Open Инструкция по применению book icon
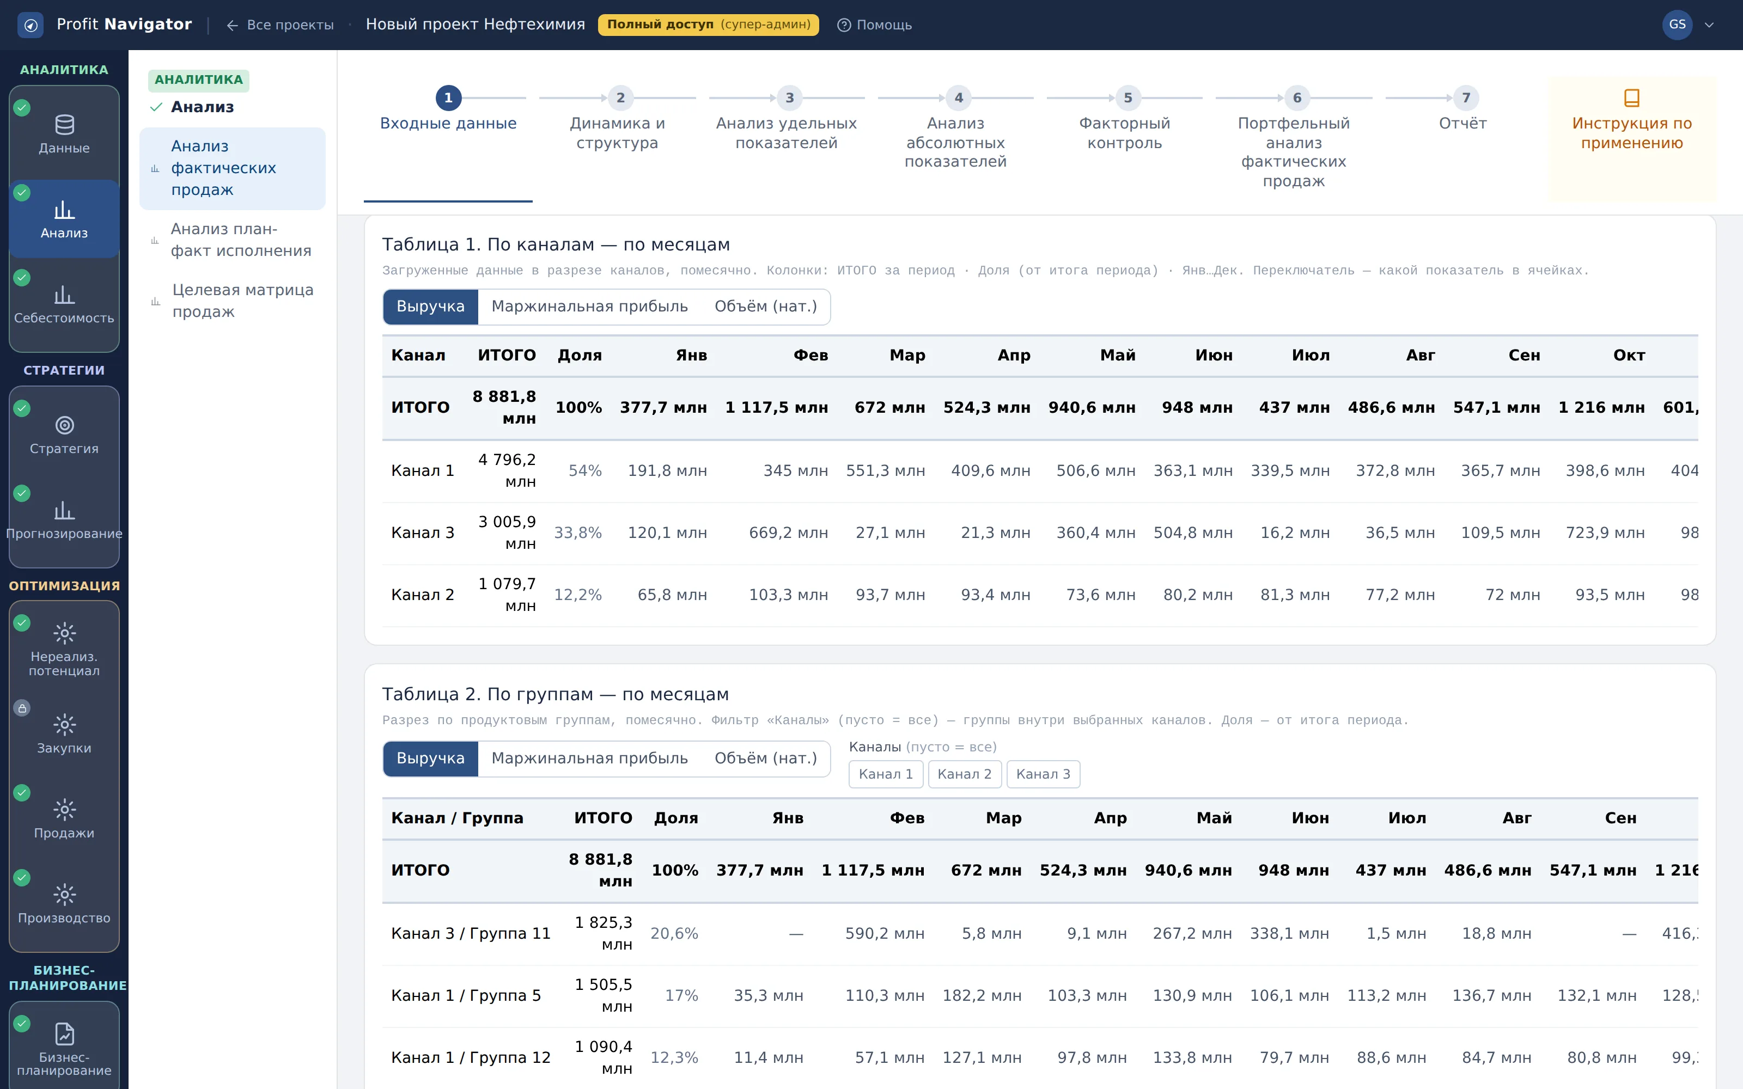 1631,97
